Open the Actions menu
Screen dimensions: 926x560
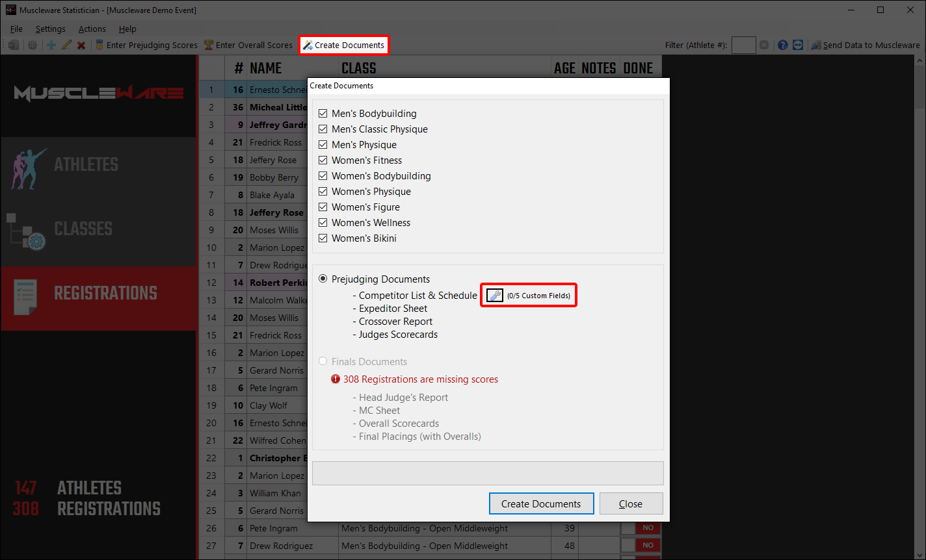pyautogui.click(x=92, y=29)
